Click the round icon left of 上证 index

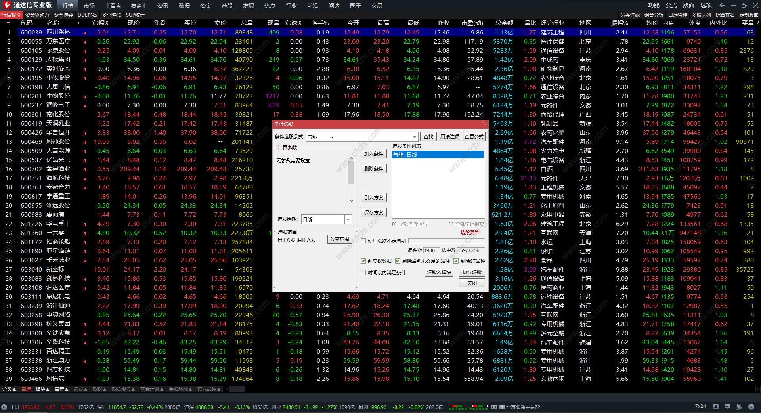[x=4, y=407]
